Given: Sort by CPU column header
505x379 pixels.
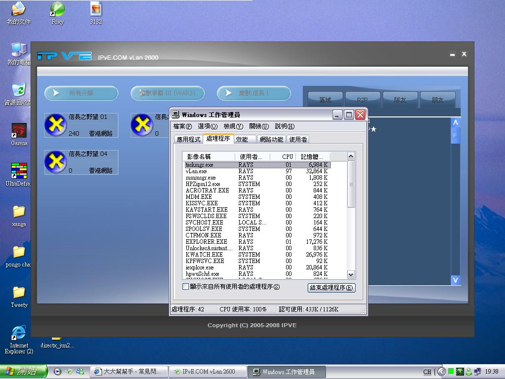Looking at the screenshot, I should click(x=283, y=156).
